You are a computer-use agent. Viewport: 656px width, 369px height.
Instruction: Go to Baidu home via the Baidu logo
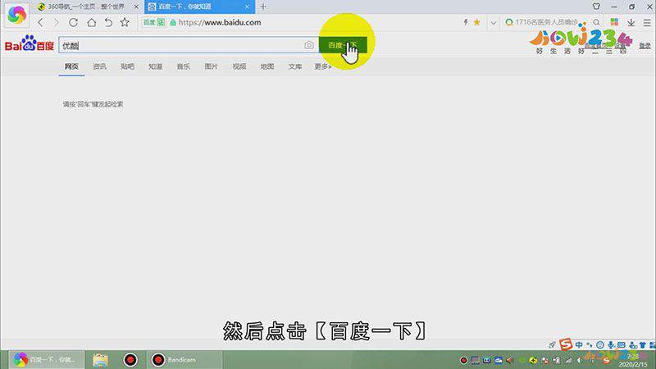pos(30,43)
